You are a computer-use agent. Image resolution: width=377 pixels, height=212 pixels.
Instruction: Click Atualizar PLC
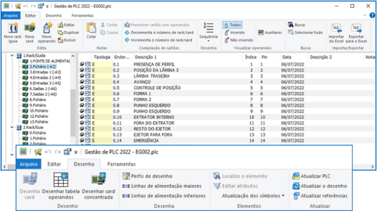(311, 176)
